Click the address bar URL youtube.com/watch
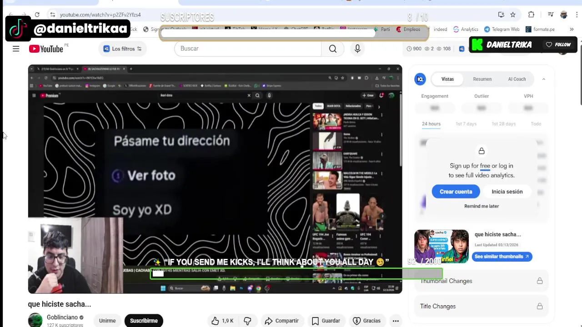 pos(100,15)
